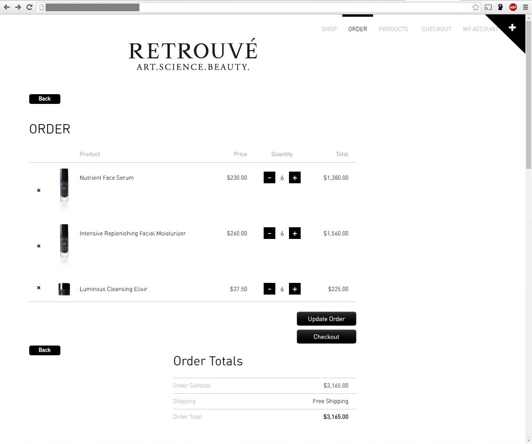This screenshot has height=444, width=532.
Task: Click the $1,560.00 row total
Action: click(x=336, y=233)
